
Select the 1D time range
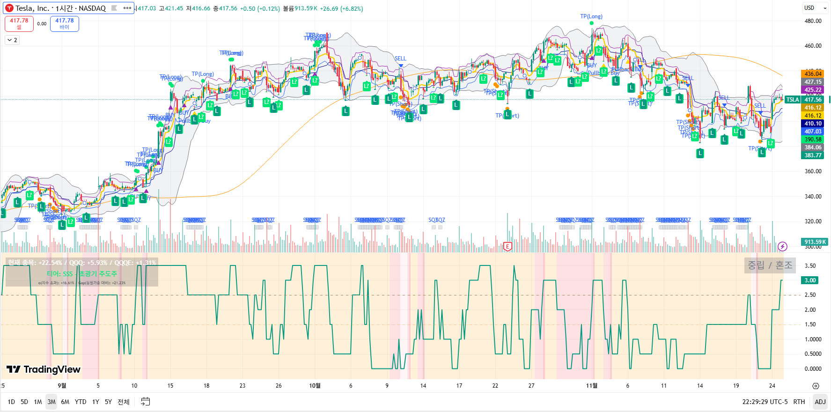pyautogui.click(x=11, y=402)
